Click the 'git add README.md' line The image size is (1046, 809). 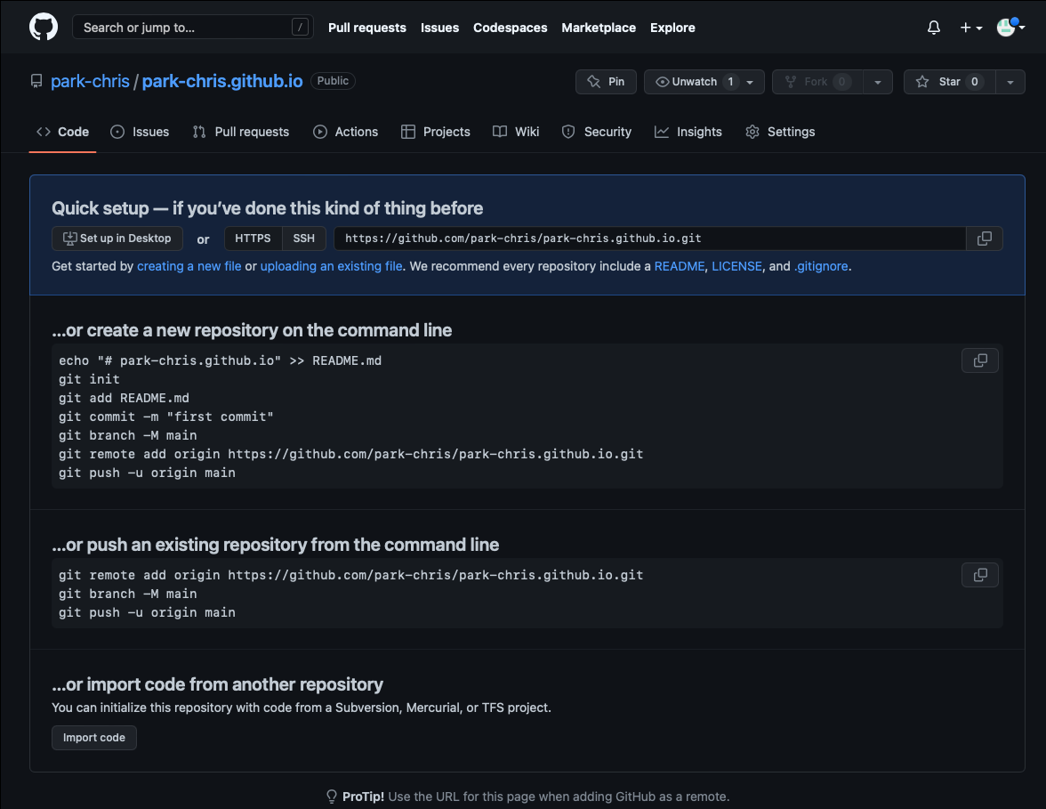(x=125, y=398)
